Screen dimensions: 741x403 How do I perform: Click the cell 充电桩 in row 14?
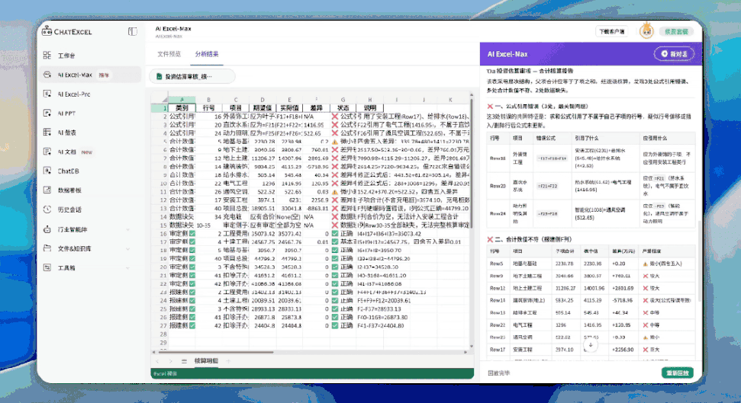[x=235, y=216]
